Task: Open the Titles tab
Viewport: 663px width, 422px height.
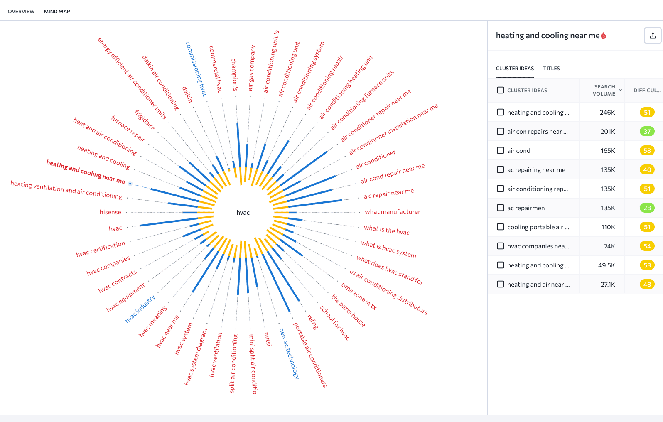Action: [551, 69]
